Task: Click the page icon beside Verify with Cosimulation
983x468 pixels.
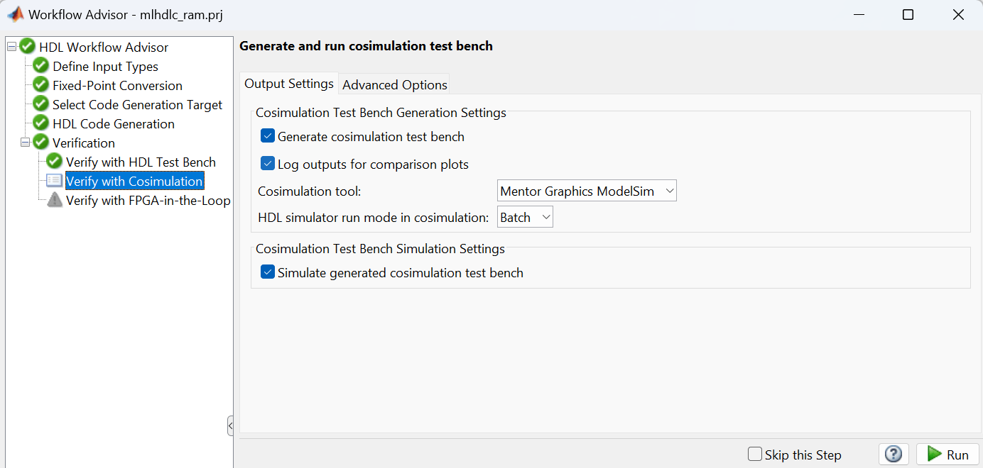Action: (x=54, y=182)
